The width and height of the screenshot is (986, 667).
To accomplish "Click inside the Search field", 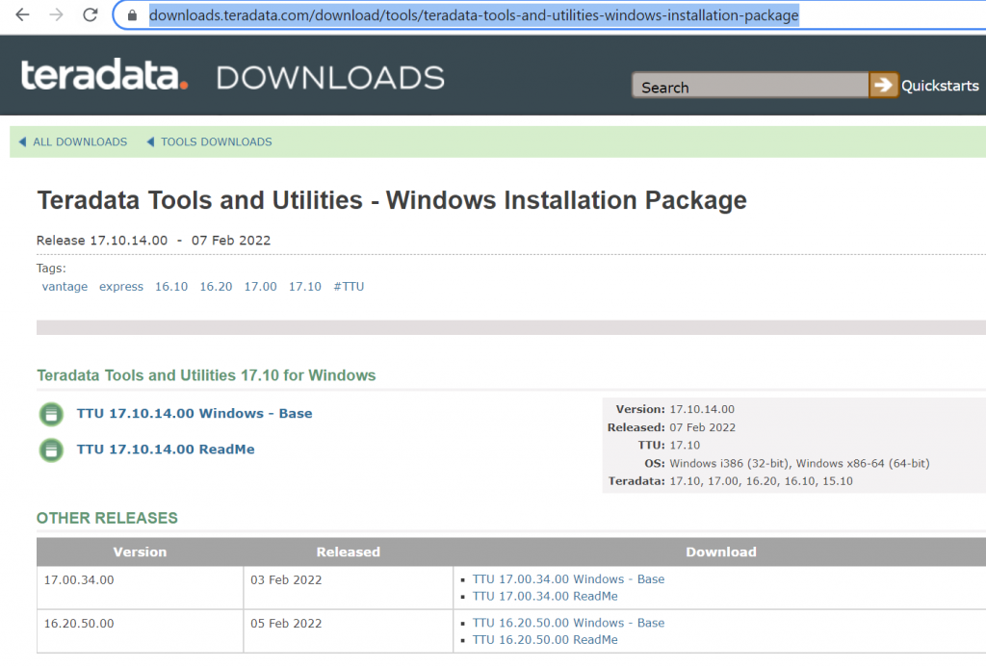I will [751, 86].
